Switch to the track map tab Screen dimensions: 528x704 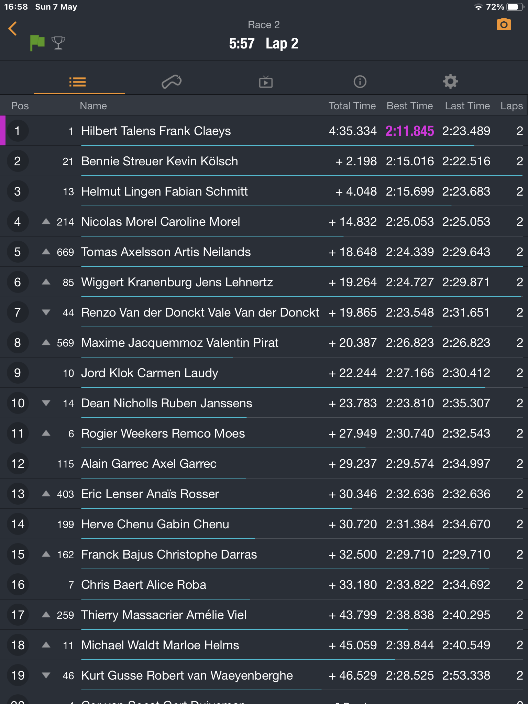click(x=172, y=82)
